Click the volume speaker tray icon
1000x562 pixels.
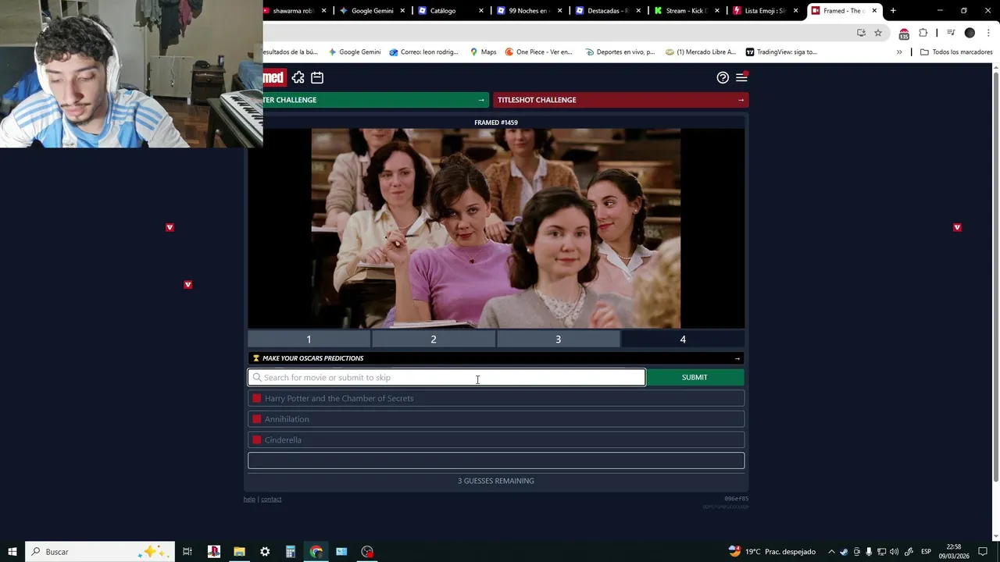(894, 552)
